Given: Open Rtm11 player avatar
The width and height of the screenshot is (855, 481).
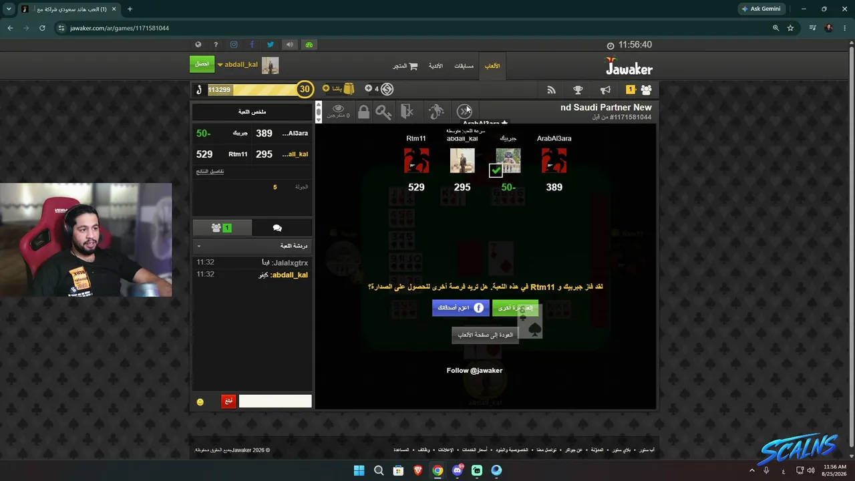Looking at the screenshot, I should coord(416,161).
